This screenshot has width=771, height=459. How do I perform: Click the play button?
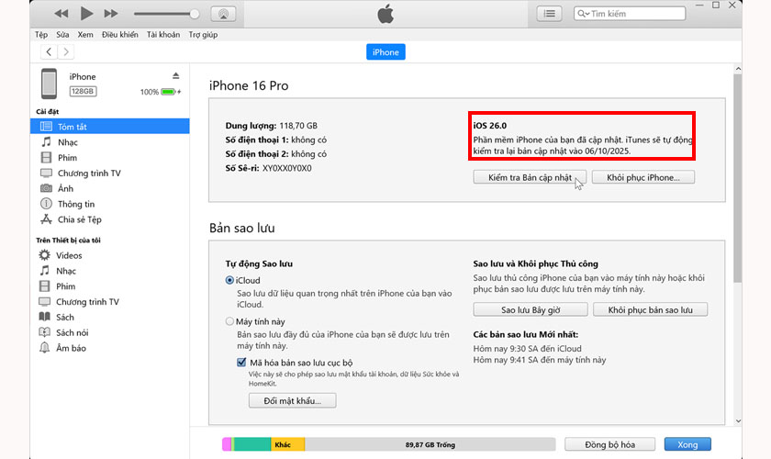click(86, 14)
